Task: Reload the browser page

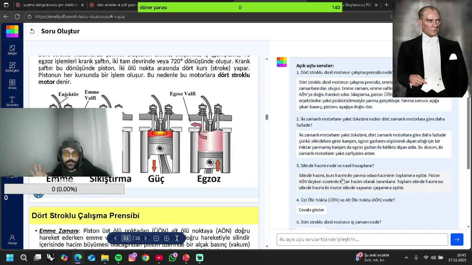Action: 17,17
